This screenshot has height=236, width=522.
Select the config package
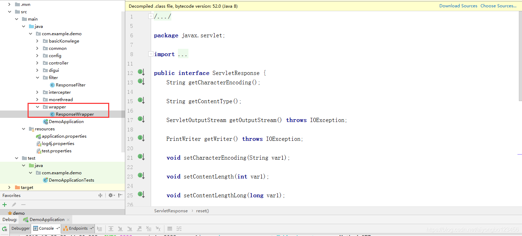click(x=52, y=56)
